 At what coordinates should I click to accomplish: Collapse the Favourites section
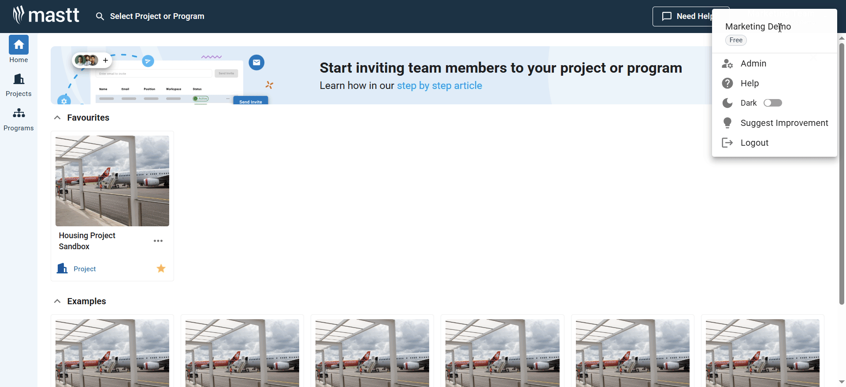pyautogui.click(x=57, y=118)
